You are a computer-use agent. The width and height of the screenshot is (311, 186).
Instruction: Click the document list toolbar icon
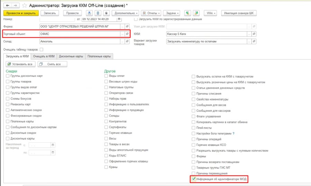pyautogui.click(x=98, y=13)
